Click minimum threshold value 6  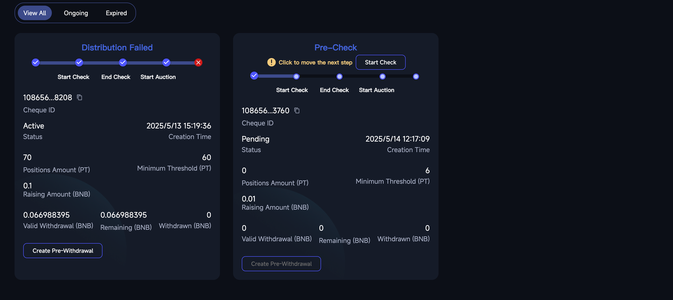(x=427, y=171)
